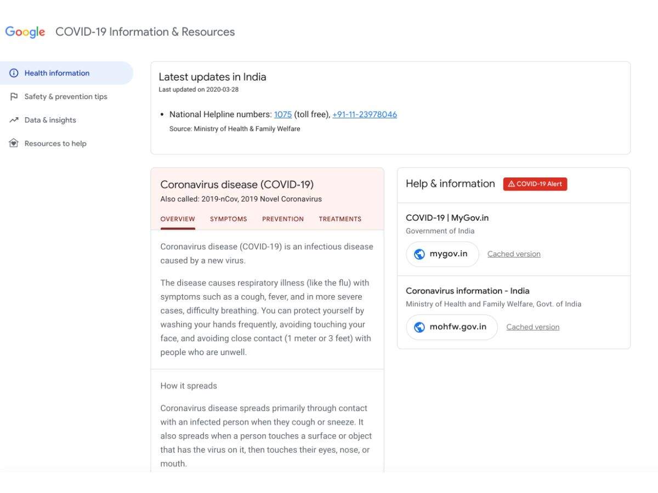Open Cached version of MyGov.in

(x=513, y=254)
